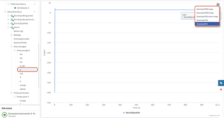Expand Run 6 (probing point)
224x118 pixels.
pos(8,15)
